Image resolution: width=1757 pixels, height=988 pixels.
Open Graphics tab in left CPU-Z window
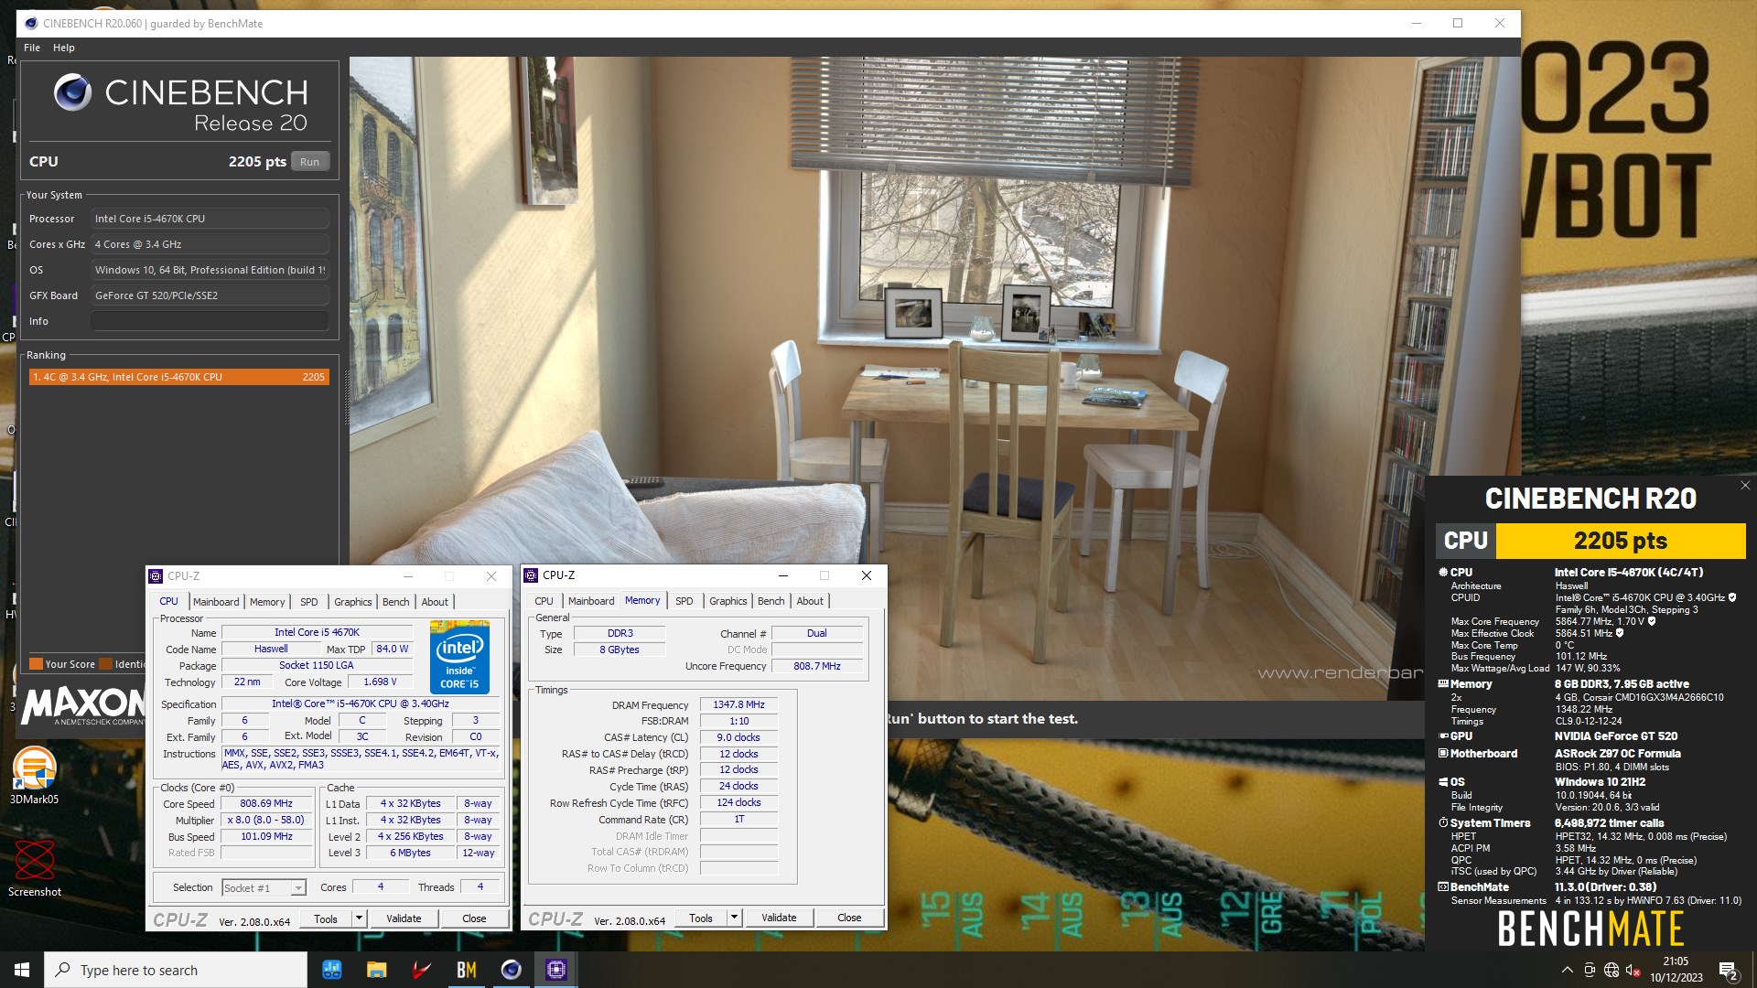pyautogui.click(x=352, y=602)
